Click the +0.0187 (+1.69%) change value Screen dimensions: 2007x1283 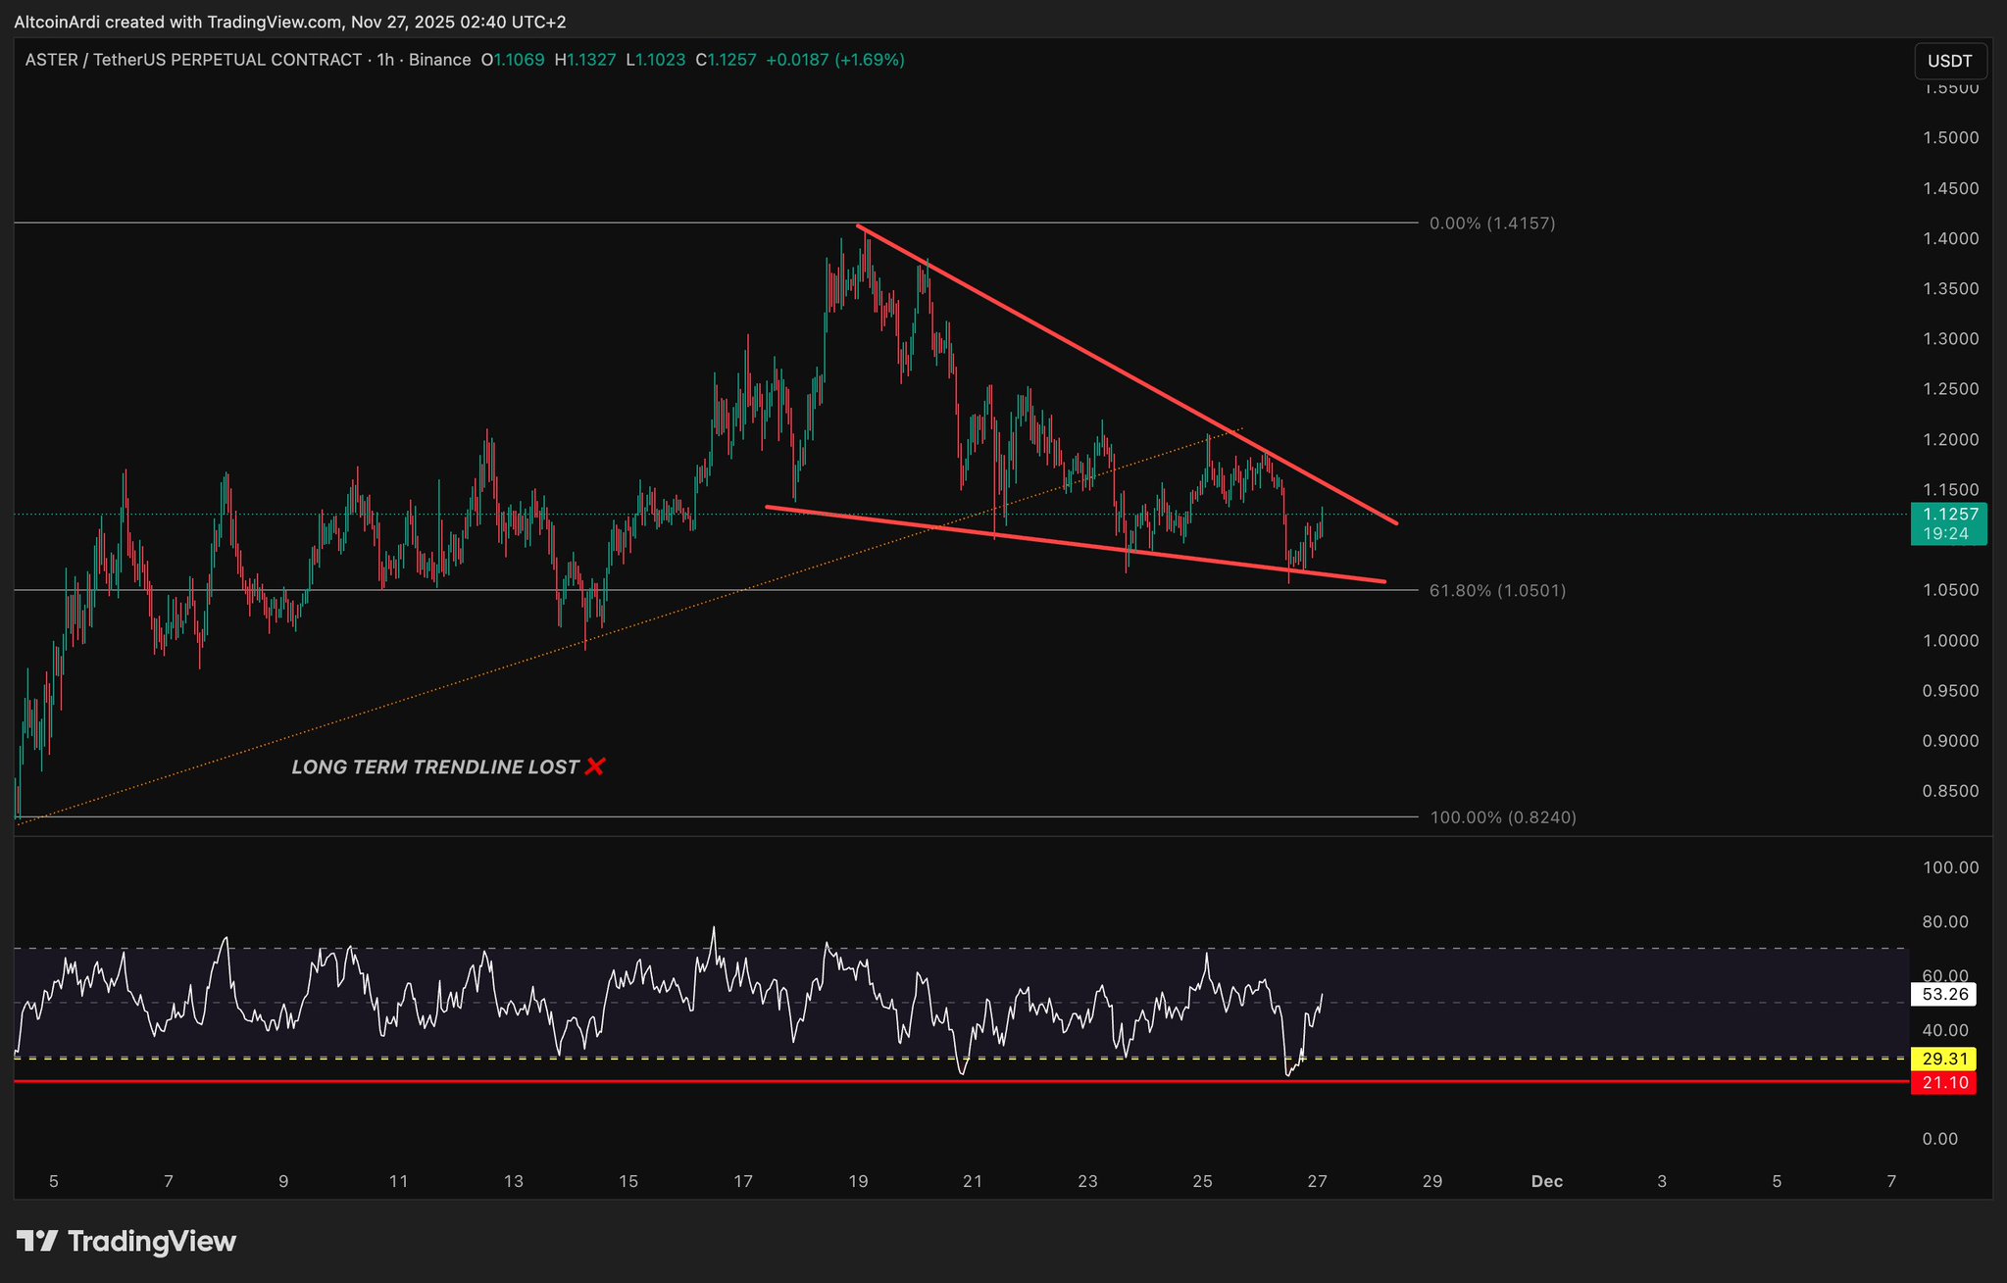pos(834,60)
